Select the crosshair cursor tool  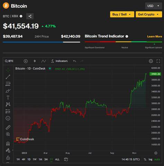tap(8, 70)
